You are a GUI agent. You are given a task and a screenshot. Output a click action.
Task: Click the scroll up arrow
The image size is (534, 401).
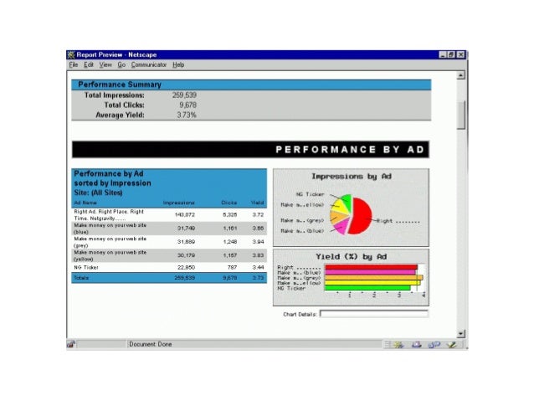[460, 75]
